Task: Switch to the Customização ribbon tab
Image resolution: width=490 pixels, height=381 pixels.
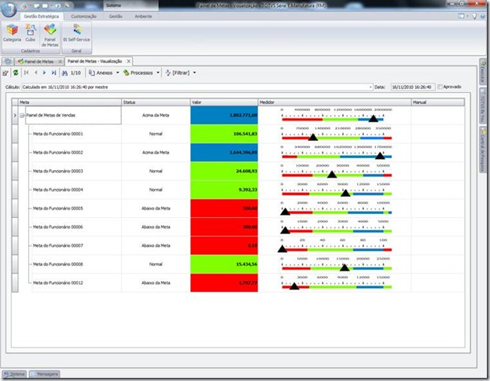Action: [83, 17]
